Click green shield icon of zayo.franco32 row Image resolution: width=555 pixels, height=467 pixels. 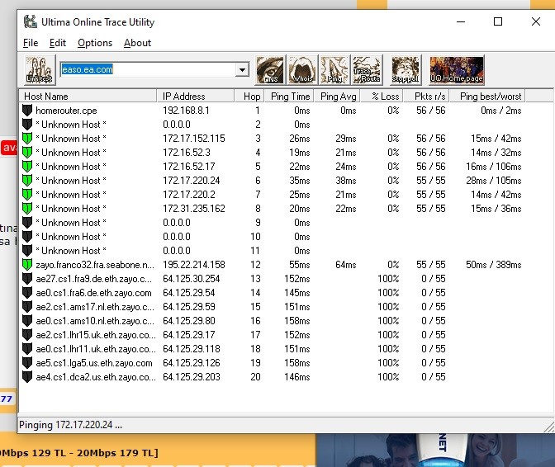[x=27, y=264]
